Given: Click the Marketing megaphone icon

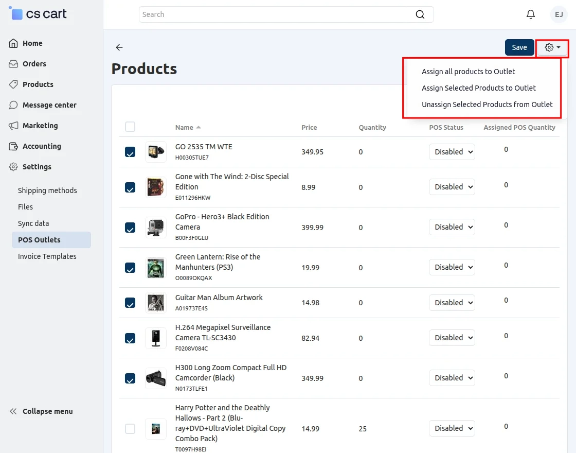Looking at the screenshot, I should point(13,126).
